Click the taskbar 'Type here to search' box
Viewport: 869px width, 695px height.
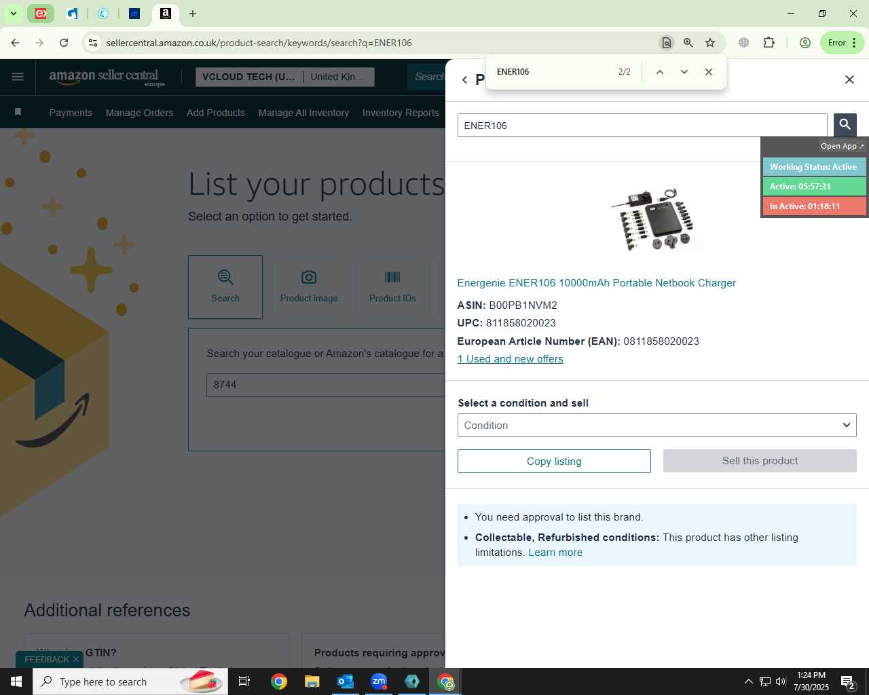(130, 681)
